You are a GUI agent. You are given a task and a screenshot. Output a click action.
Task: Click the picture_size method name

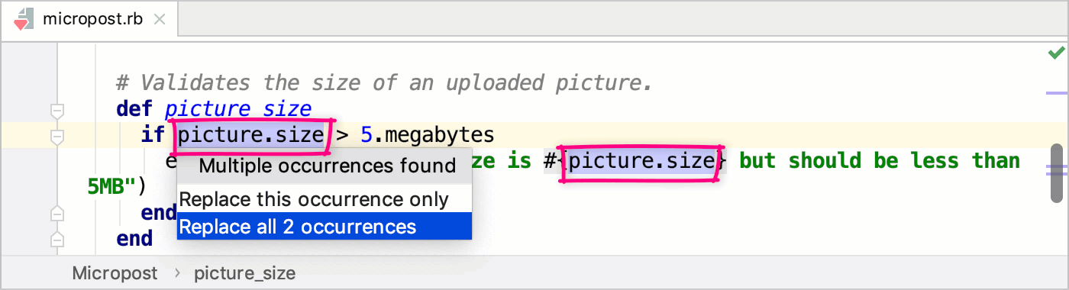tap(238, 109)
